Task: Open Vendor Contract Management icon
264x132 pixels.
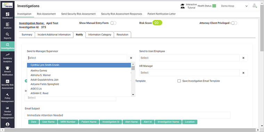Action: 7,108
